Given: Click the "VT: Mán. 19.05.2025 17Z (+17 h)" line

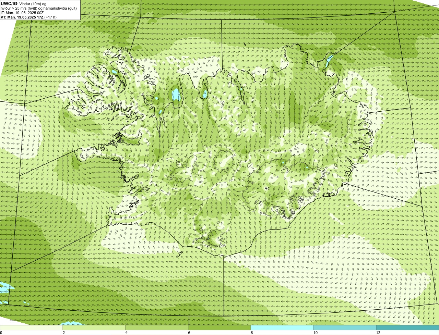Looking at the screenshot, I should click(29, 17).
